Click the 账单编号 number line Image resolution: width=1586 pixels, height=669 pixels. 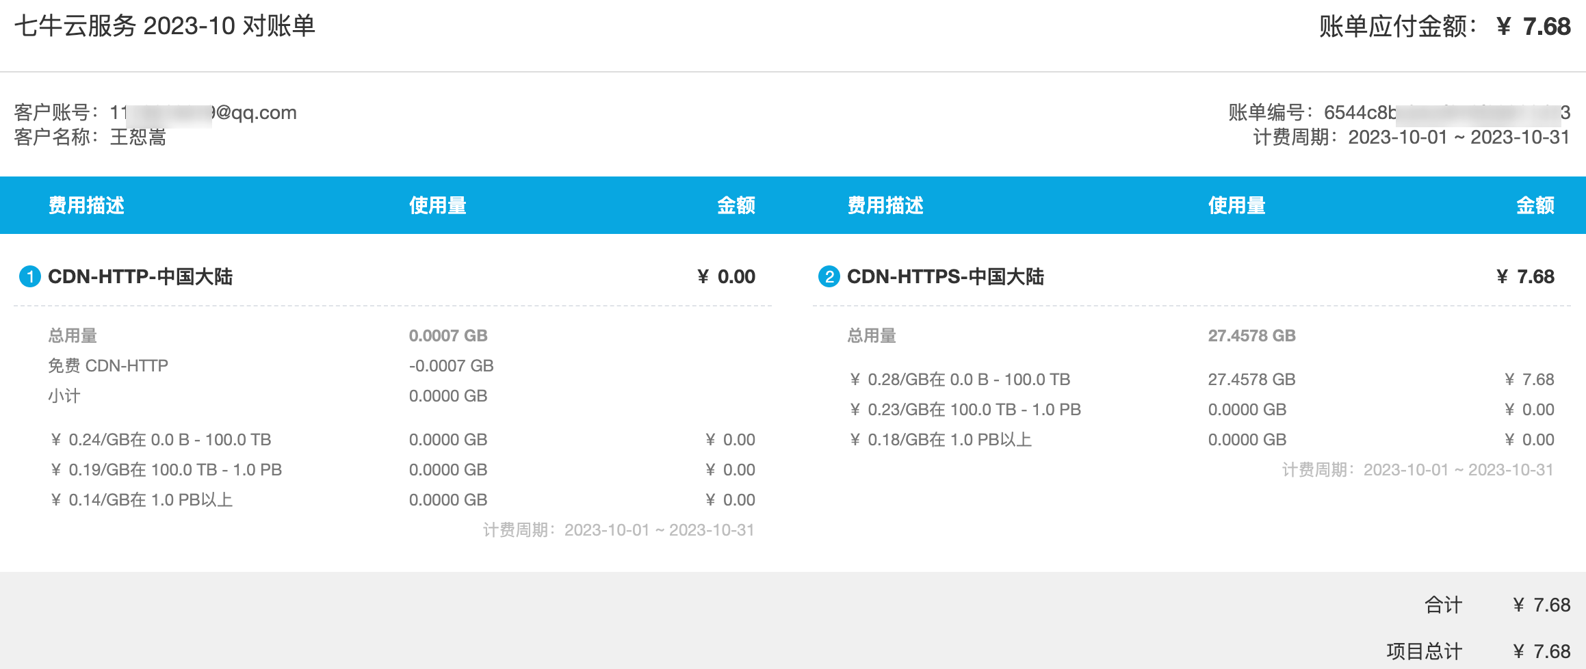[x=1399, y=112]
